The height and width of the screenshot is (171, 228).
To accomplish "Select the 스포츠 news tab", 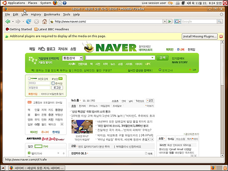I will tap(115, 101).
